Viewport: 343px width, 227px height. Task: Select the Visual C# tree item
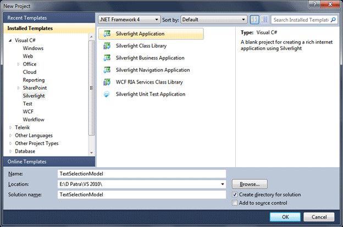point(25,41)
